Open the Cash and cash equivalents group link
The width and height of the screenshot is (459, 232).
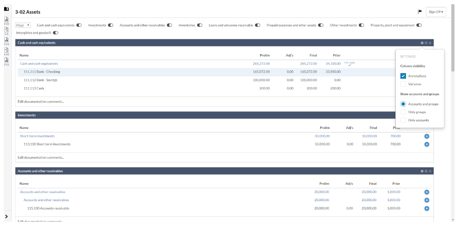39,64
